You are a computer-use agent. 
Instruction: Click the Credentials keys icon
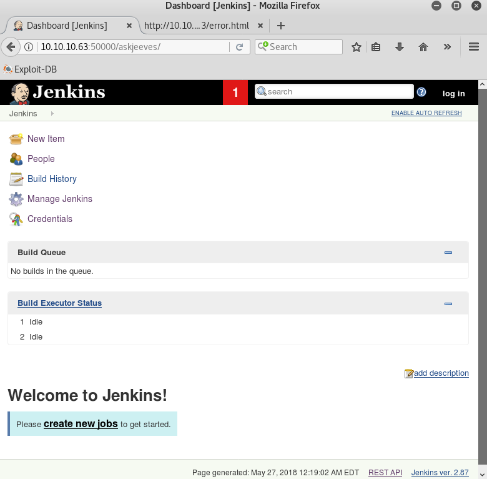coord(16,219)
